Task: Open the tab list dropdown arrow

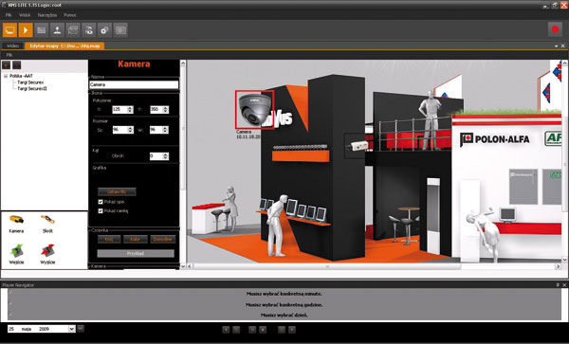Action: click(557, 46)
